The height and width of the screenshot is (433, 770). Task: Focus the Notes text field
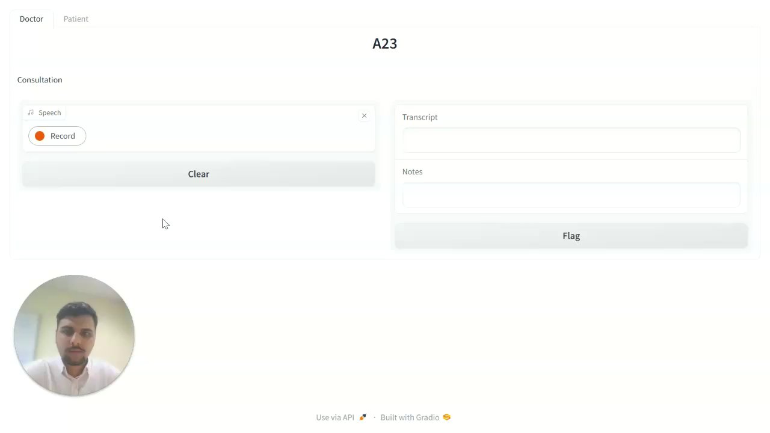pyautogui.click(x=571, y=195)
